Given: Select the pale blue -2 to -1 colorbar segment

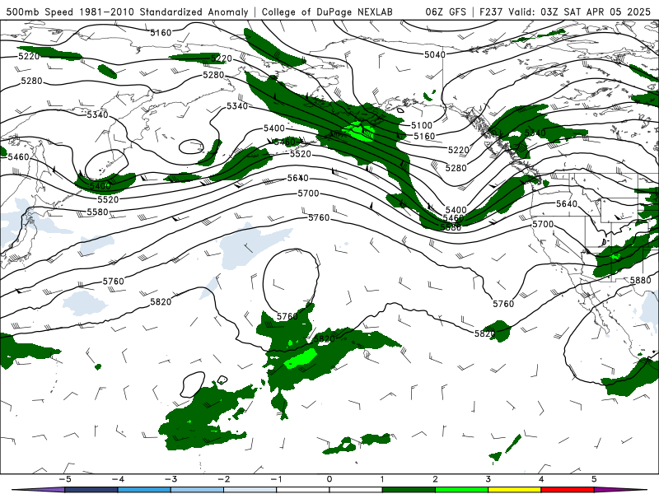Looking at the screenshot, I should [x=250, y=490].
